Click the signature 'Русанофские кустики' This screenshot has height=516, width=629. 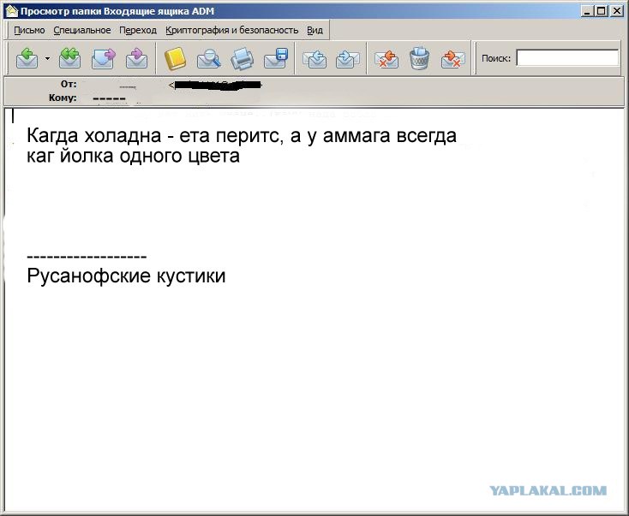(x=126, y=276)
